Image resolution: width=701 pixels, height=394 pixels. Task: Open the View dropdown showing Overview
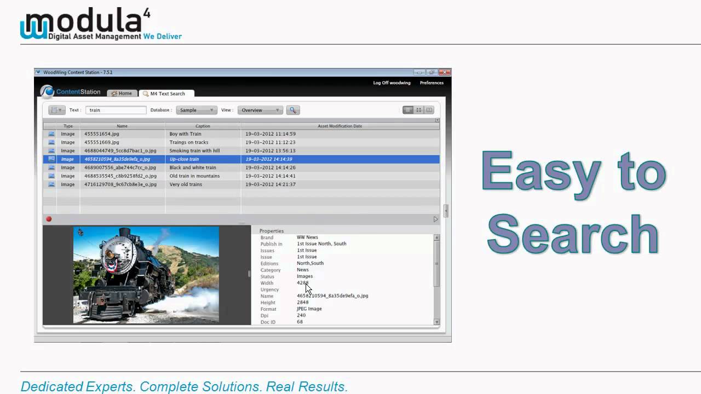click(260, 110)
